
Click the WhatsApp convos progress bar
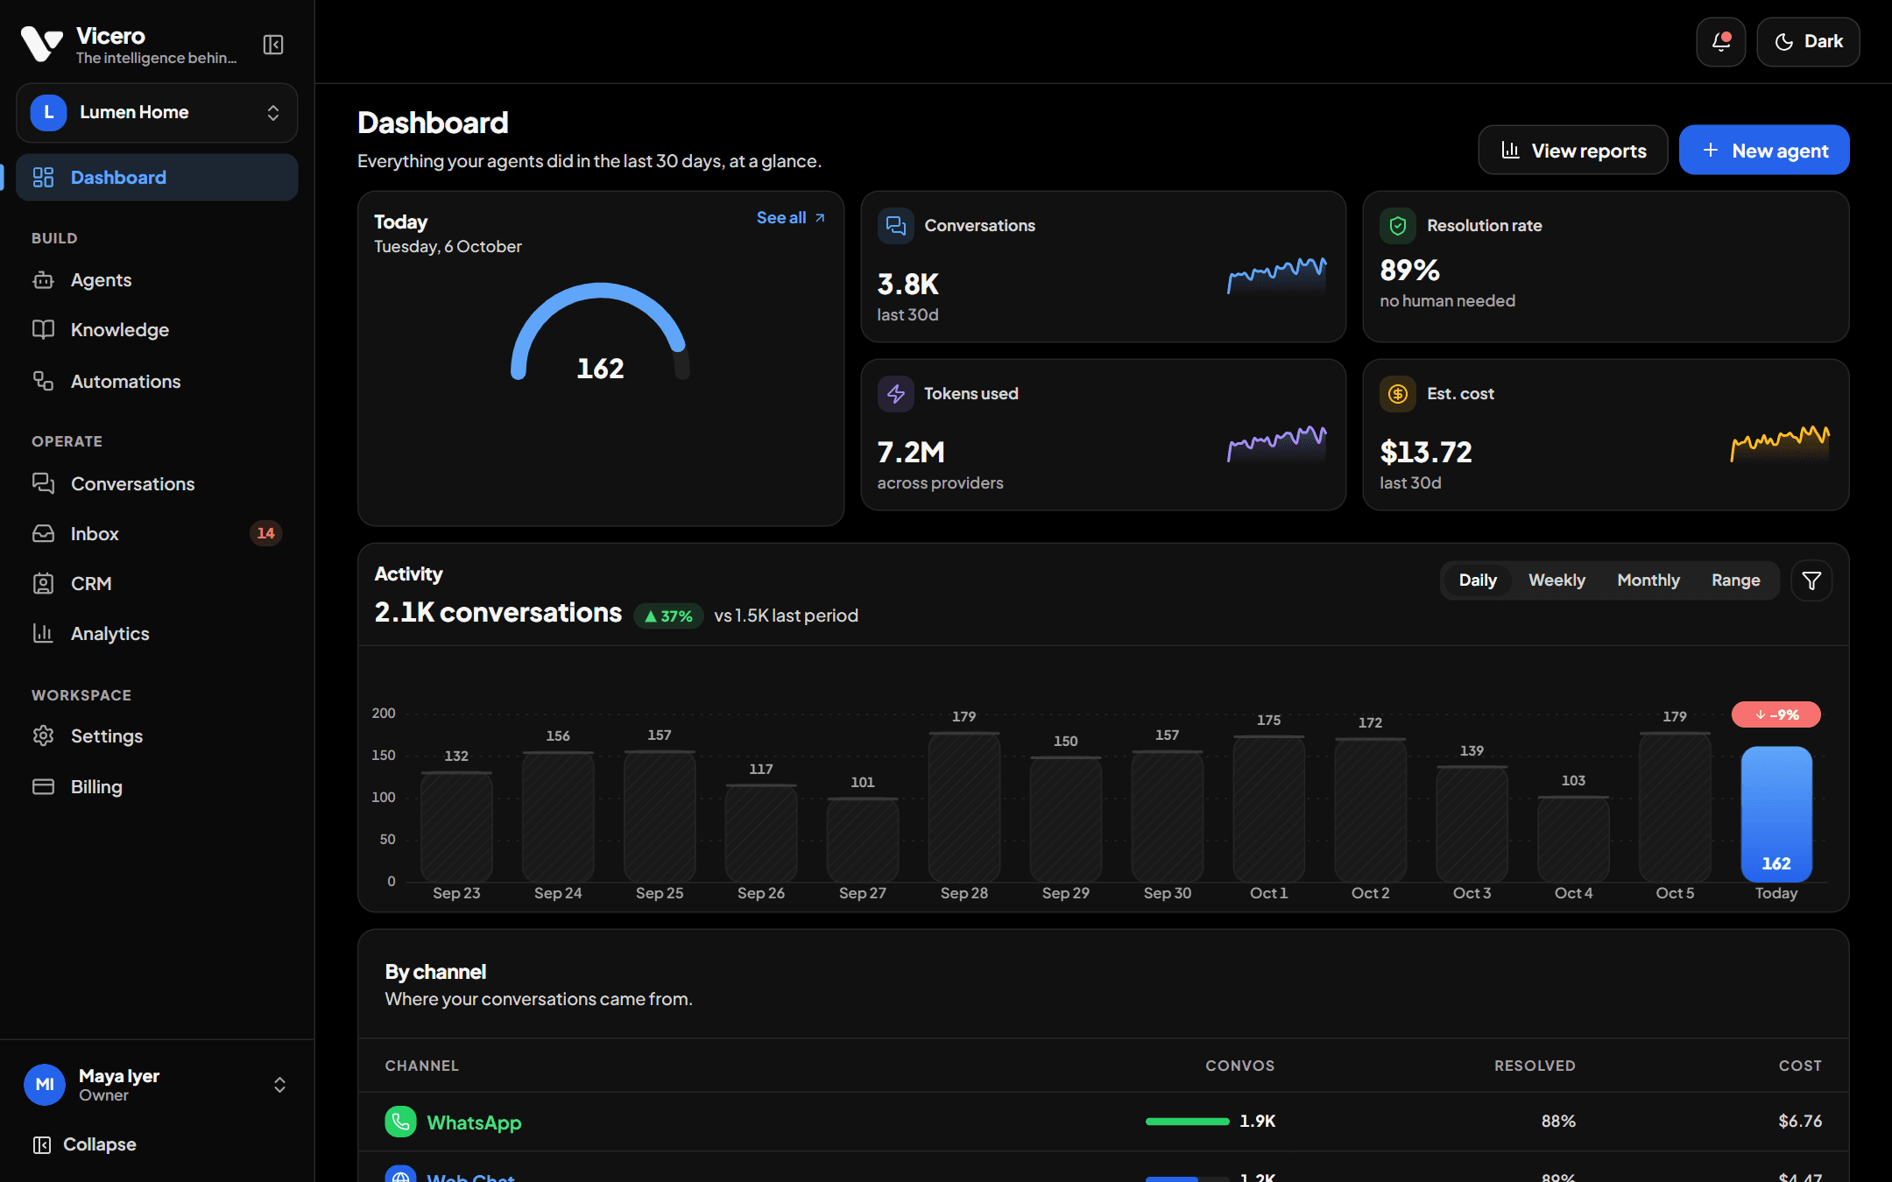click(x=1188, y=1122)
